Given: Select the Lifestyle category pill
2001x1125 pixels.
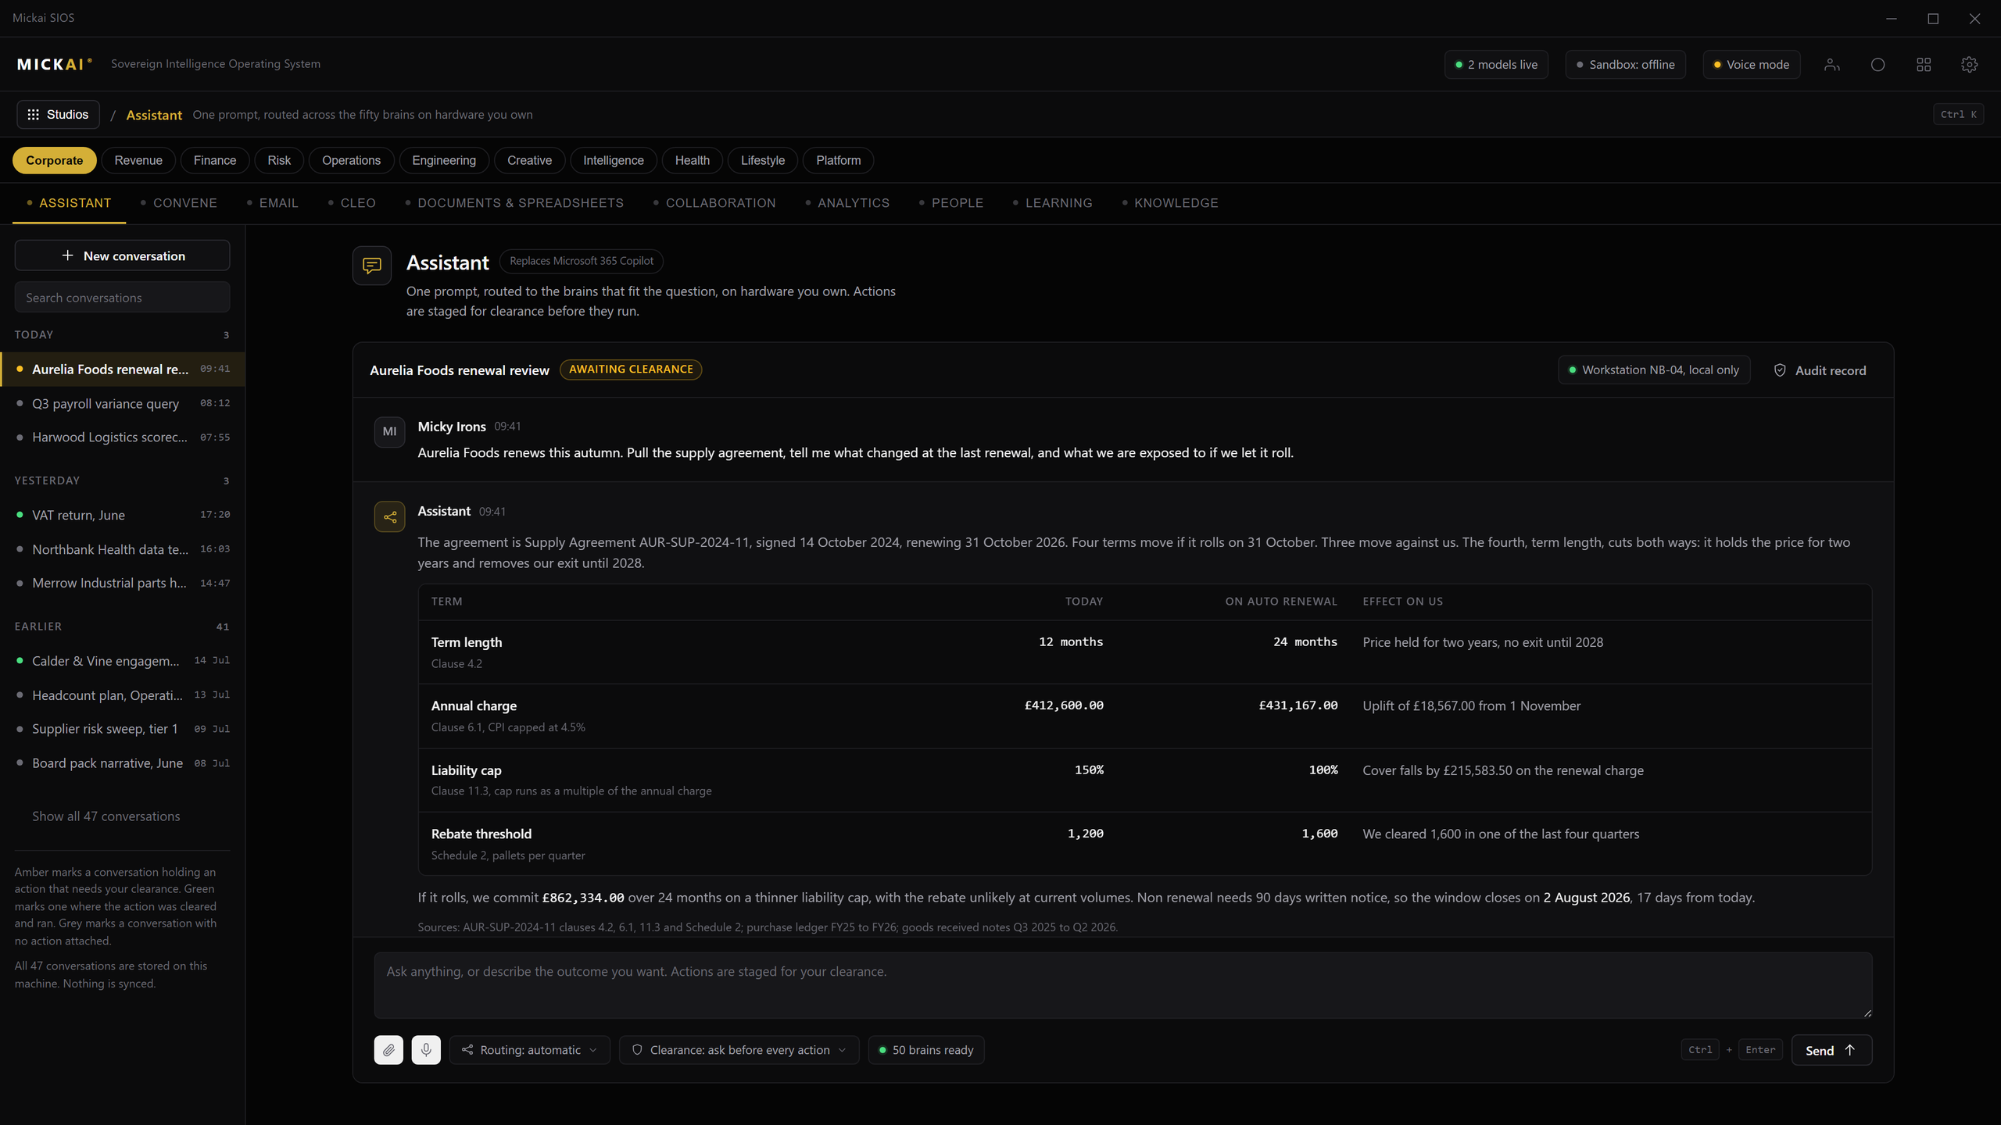Looking at the screenshot, I should click(x=763, y=160).
